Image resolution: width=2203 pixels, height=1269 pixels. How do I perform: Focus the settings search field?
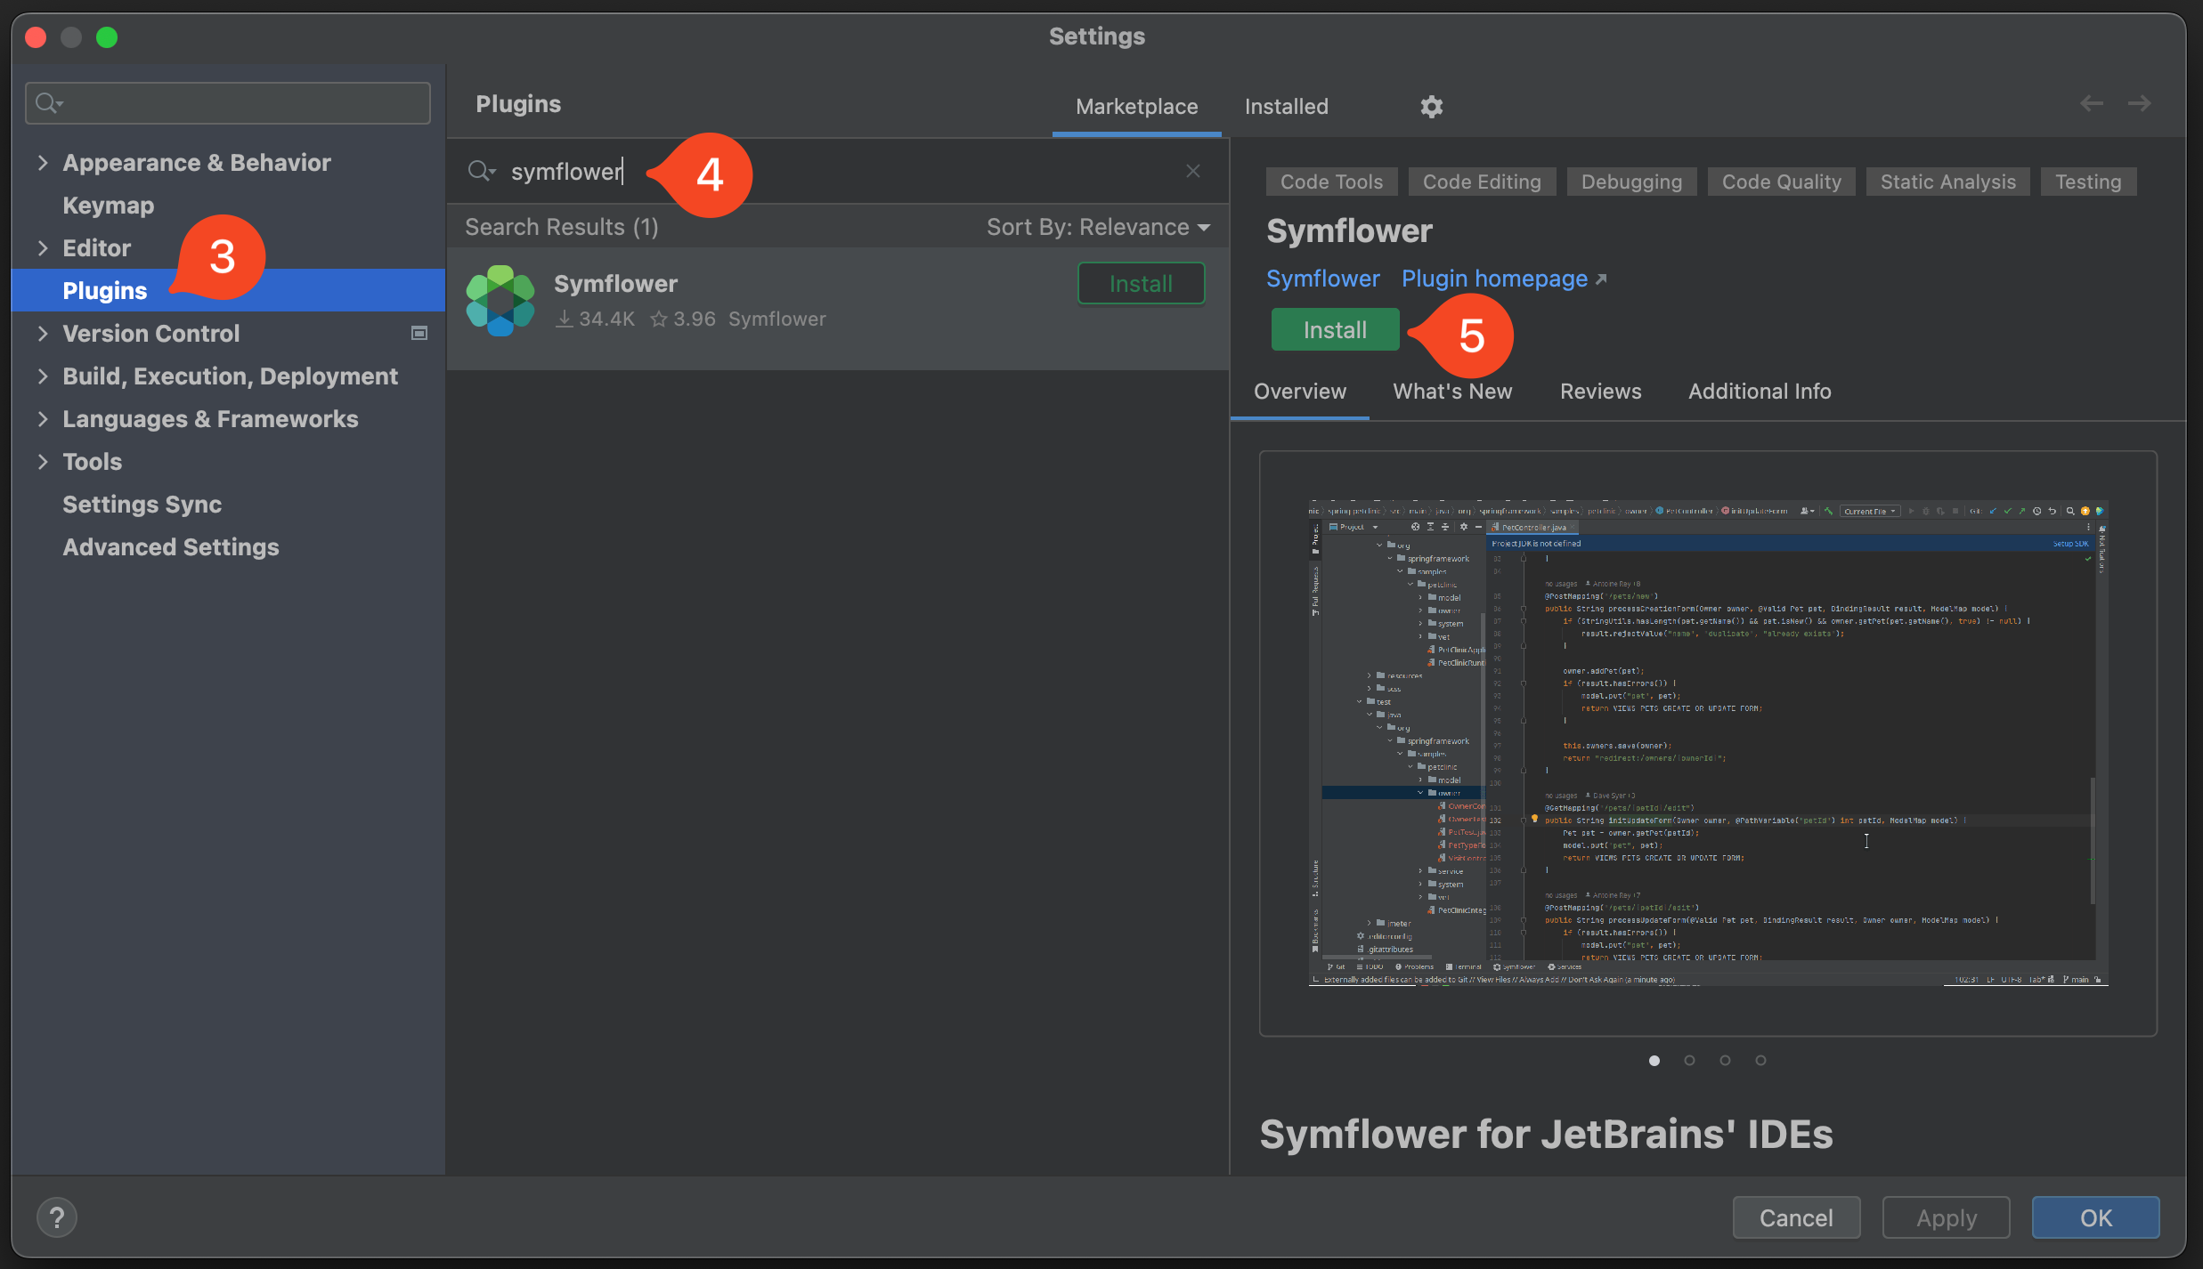(228, 104)
